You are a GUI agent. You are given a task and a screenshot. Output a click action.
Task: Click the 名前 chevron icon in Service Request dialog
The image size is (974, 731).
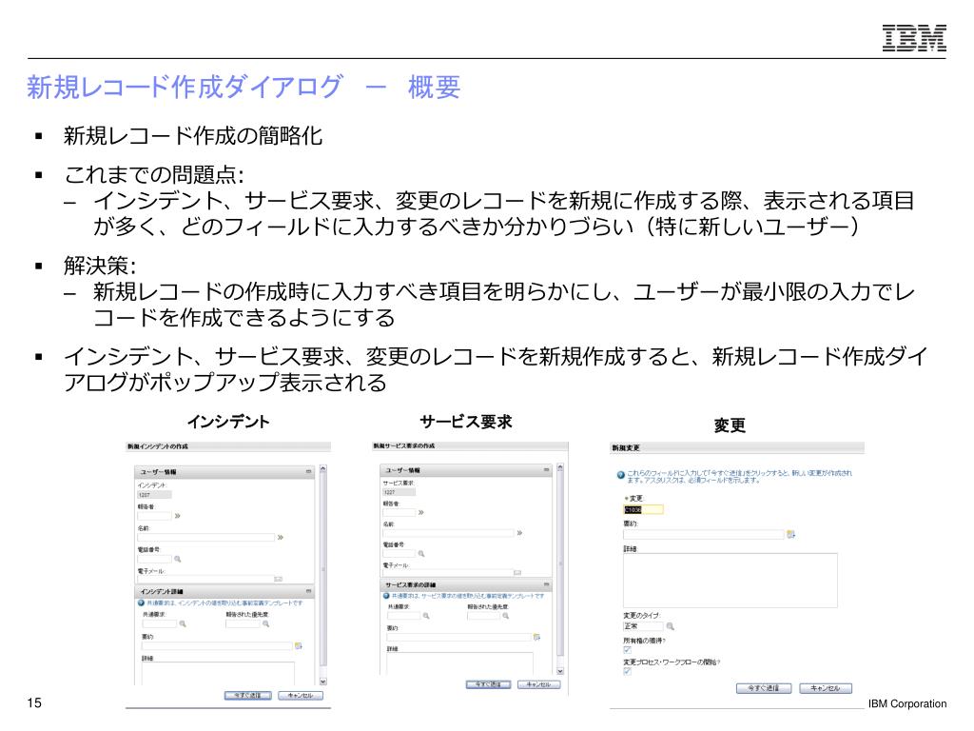(520, 533)
